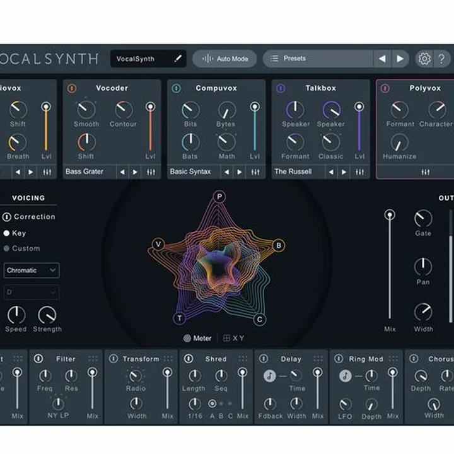Switch visualizer to Meter view
The height and width of the screenshot is (454, 454).
click(x=198, y=338)
